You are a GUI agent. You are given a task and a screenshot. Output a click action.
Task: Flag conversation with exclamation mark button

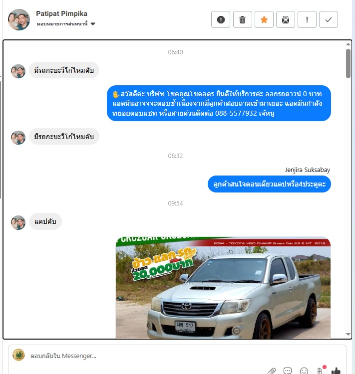pos(307,19)
